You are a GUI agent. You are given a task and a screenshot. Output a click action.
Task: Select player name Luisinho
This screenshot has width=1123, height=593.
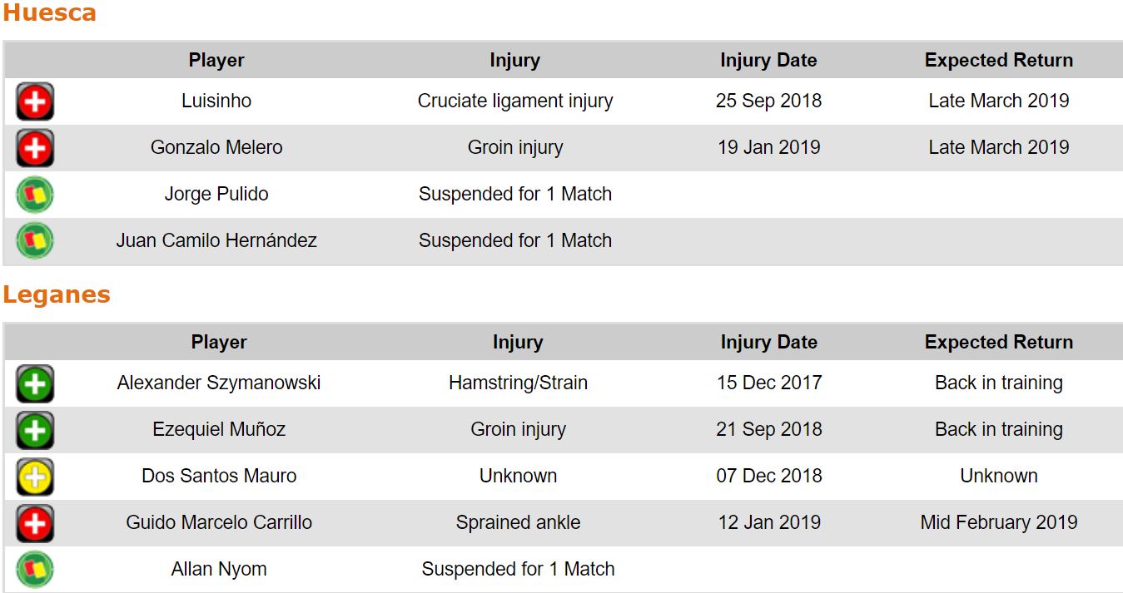pos(216,101)
